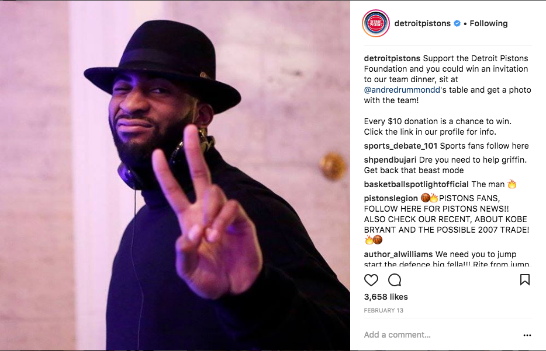View the shpendbujari commenter profile
This screenshot has height=351, width=546.
(390, 160)
